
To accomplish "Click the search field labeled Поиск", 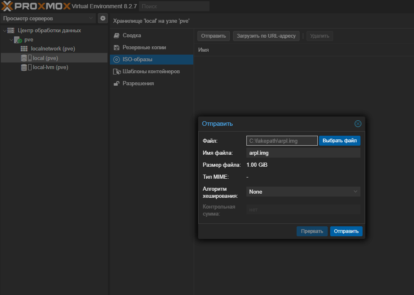I will pos(174,6).
